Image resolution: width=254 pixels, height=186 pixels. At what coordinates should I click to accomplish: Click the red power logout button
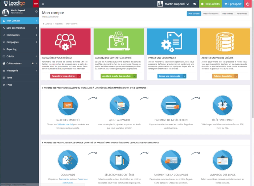(248, 4)
